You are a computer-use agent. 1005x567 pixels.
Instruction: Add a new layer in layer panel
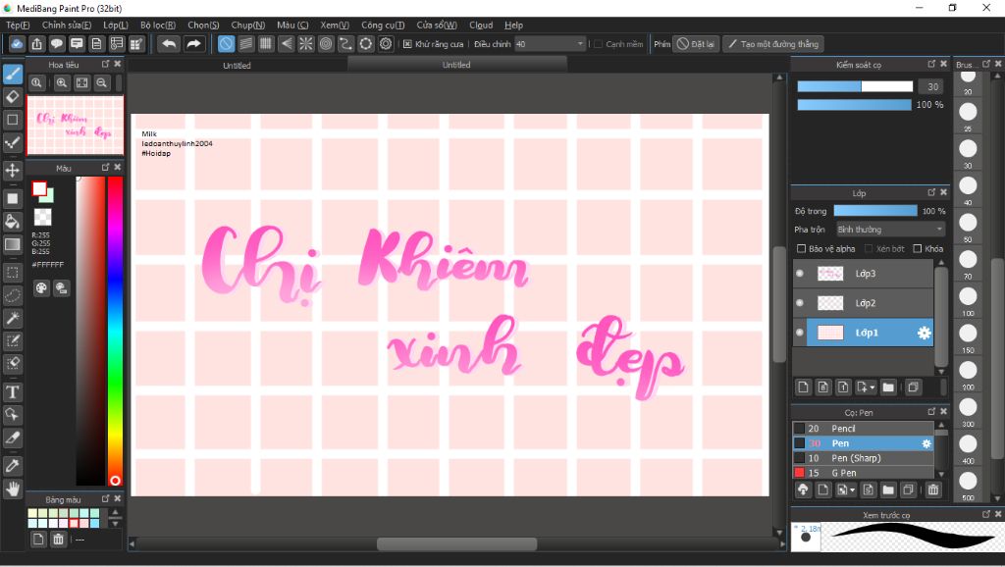[803, 387]
